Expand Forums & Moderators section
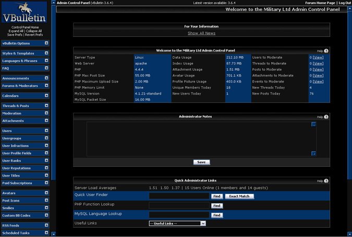Screen dimensions: 352x237 pyautogui.click(x=46, y=85)
